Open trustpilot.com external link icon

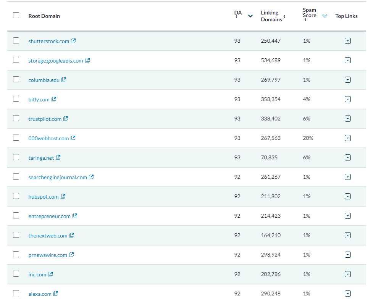tap(66, 119)
